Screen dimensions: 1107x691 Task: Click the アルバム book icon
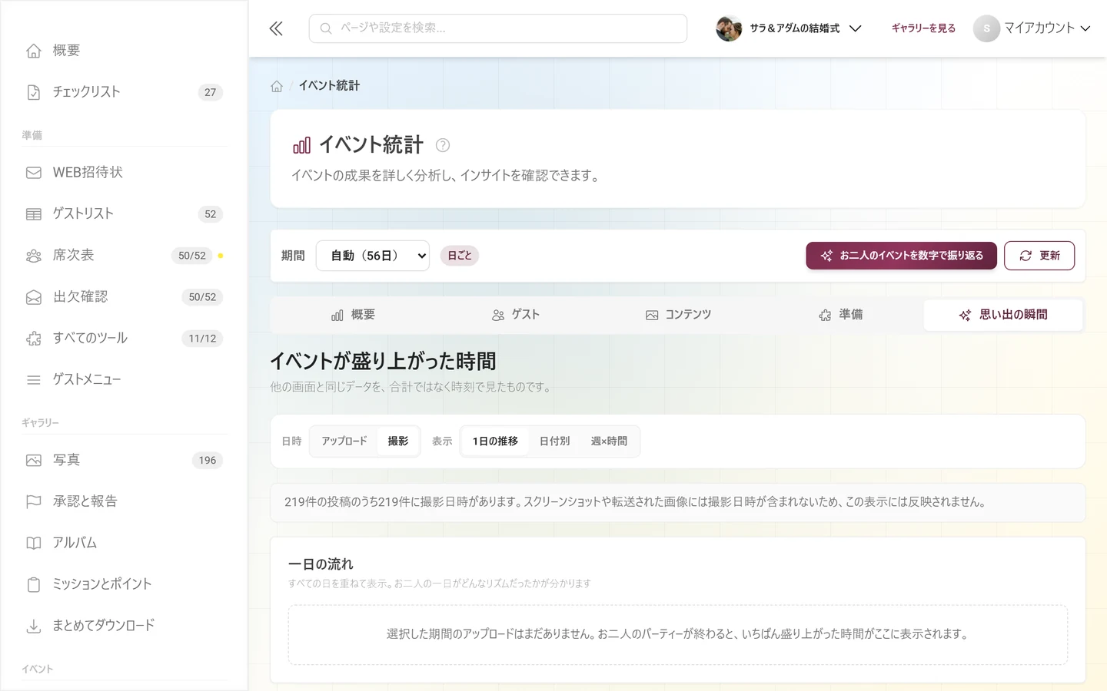[x=34, y=544]
